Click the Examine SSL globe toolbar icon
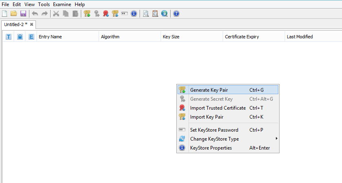Viewport: 342px width, 183px height. click(164, 13)
